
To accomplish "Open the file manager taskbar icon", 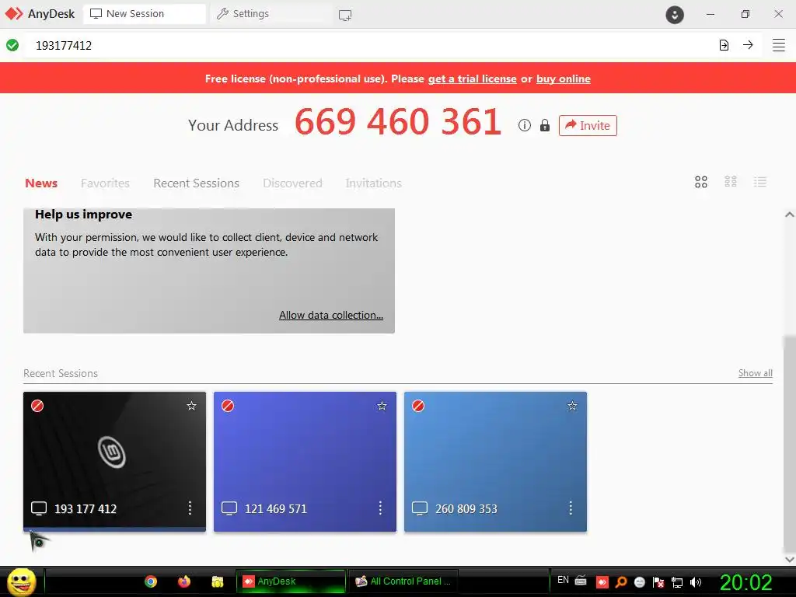I will click(218, 581).
